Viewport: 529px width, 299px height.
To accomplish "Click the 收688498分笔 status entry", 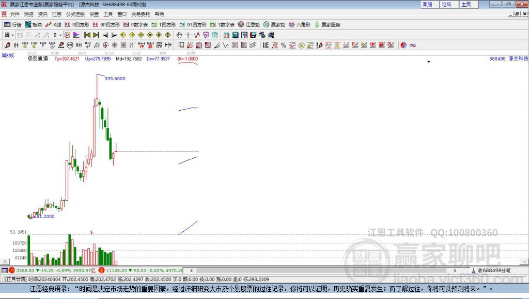I will click(x=491, y=271).
